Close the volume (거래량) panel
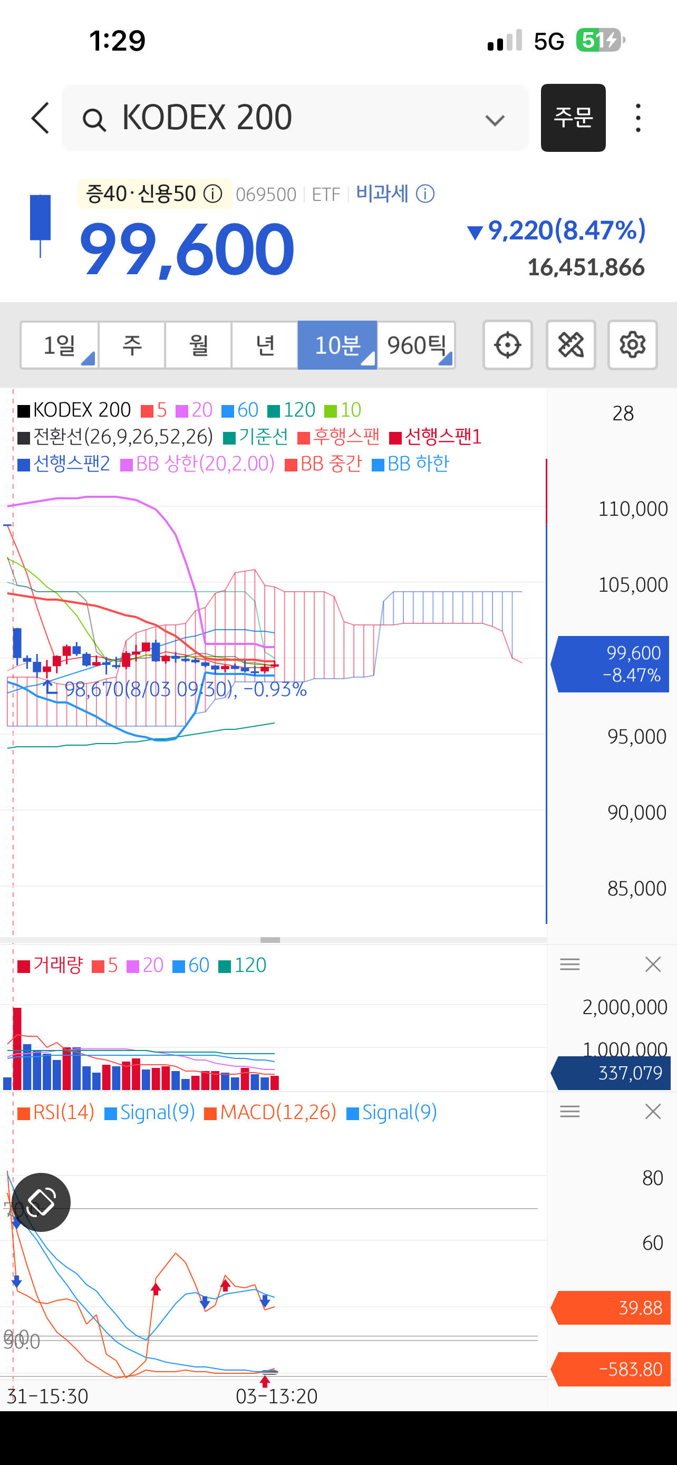 pyautogui.click(x=653, y=964)
